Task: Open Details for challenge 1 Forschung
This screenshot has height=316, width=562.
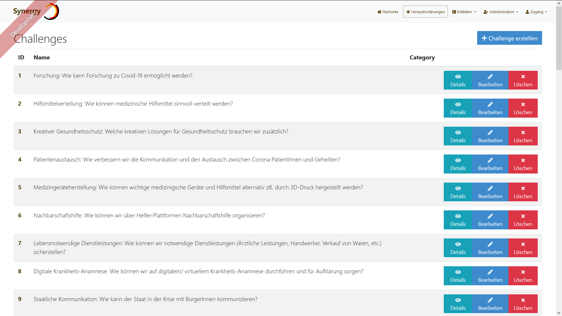Action: point(458,80)
